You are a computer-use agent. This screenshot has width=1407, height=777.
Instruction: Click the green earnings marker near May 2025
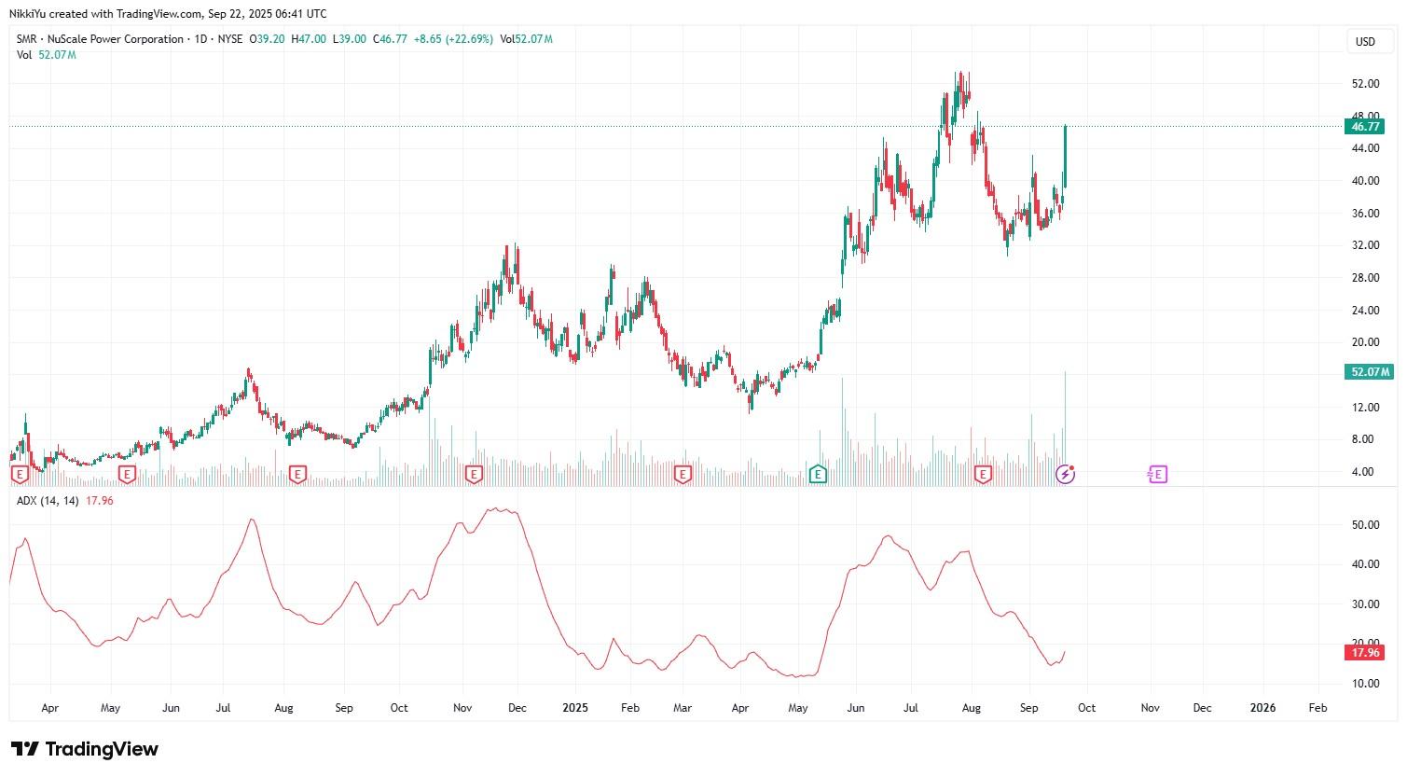pos(818,474)
